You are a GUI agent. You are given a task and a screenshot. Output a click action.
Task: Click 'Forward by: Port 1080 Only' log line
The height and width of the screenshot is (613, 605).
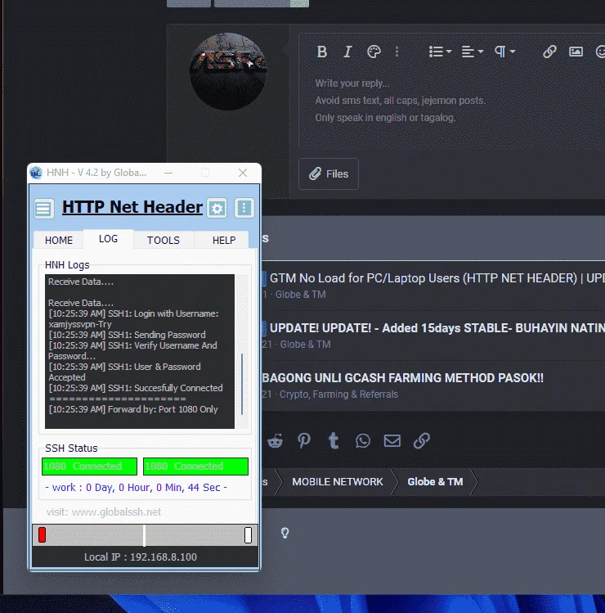133,409
